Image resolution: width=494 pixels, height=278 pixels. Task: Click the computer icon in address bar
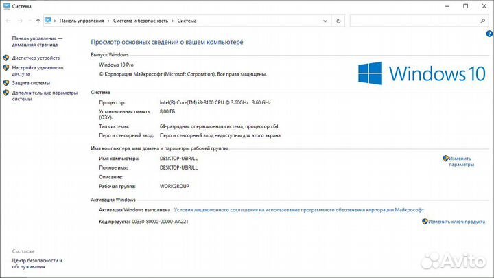point(49,21)
